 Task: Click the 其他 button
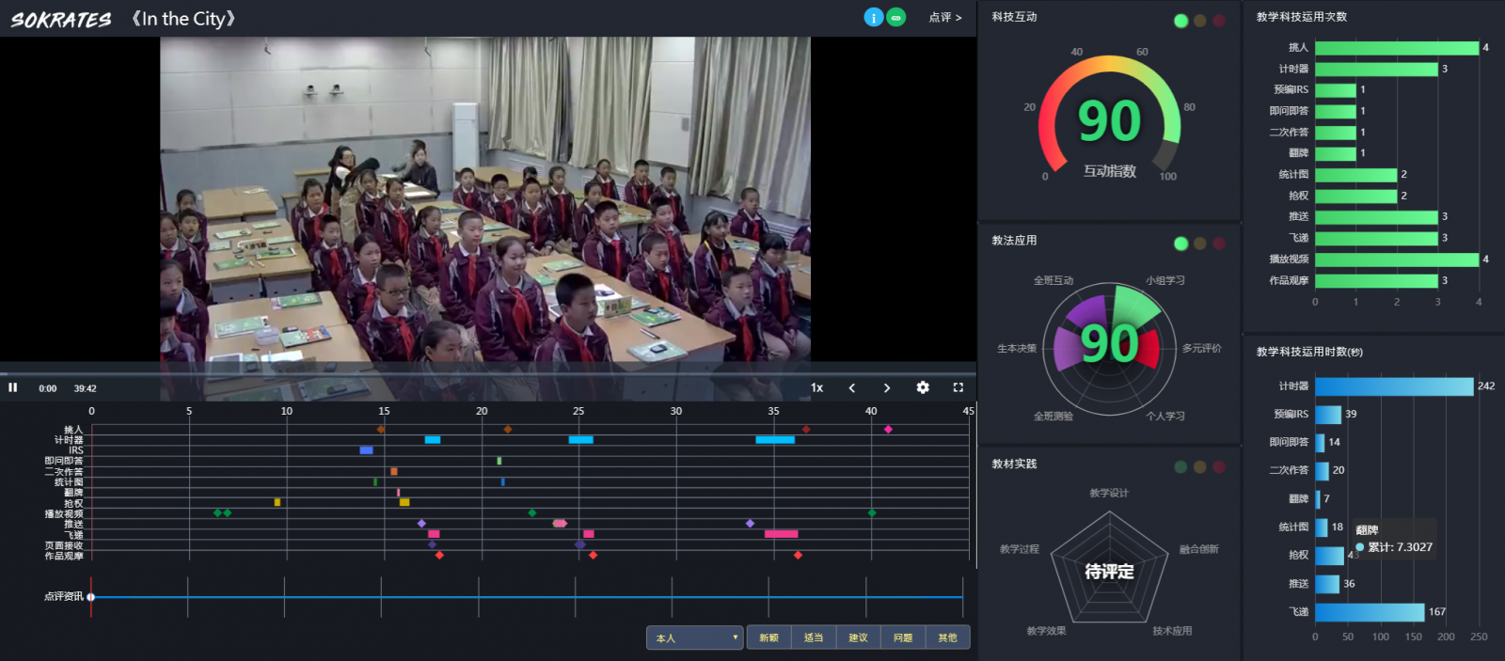pos(947,637)
